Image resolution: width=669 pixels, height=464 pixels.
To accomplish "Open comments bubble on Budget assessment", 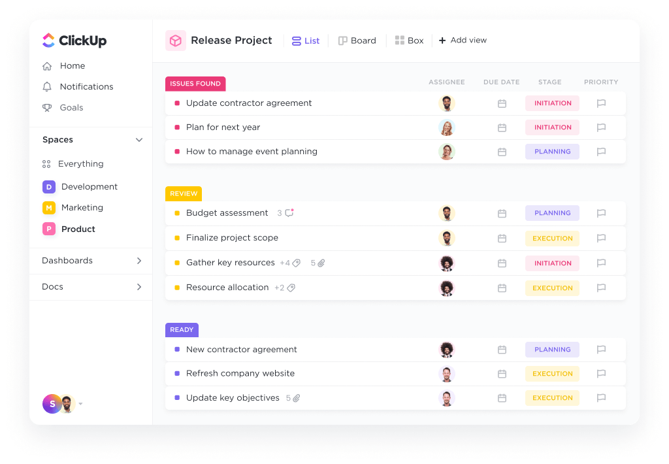I will tap(289, 212).
